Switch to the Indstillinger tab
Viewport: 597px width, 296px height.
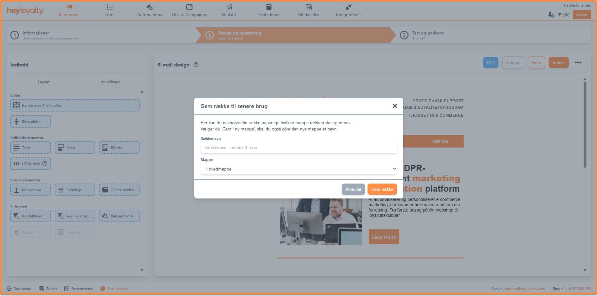tap(111, 82)
